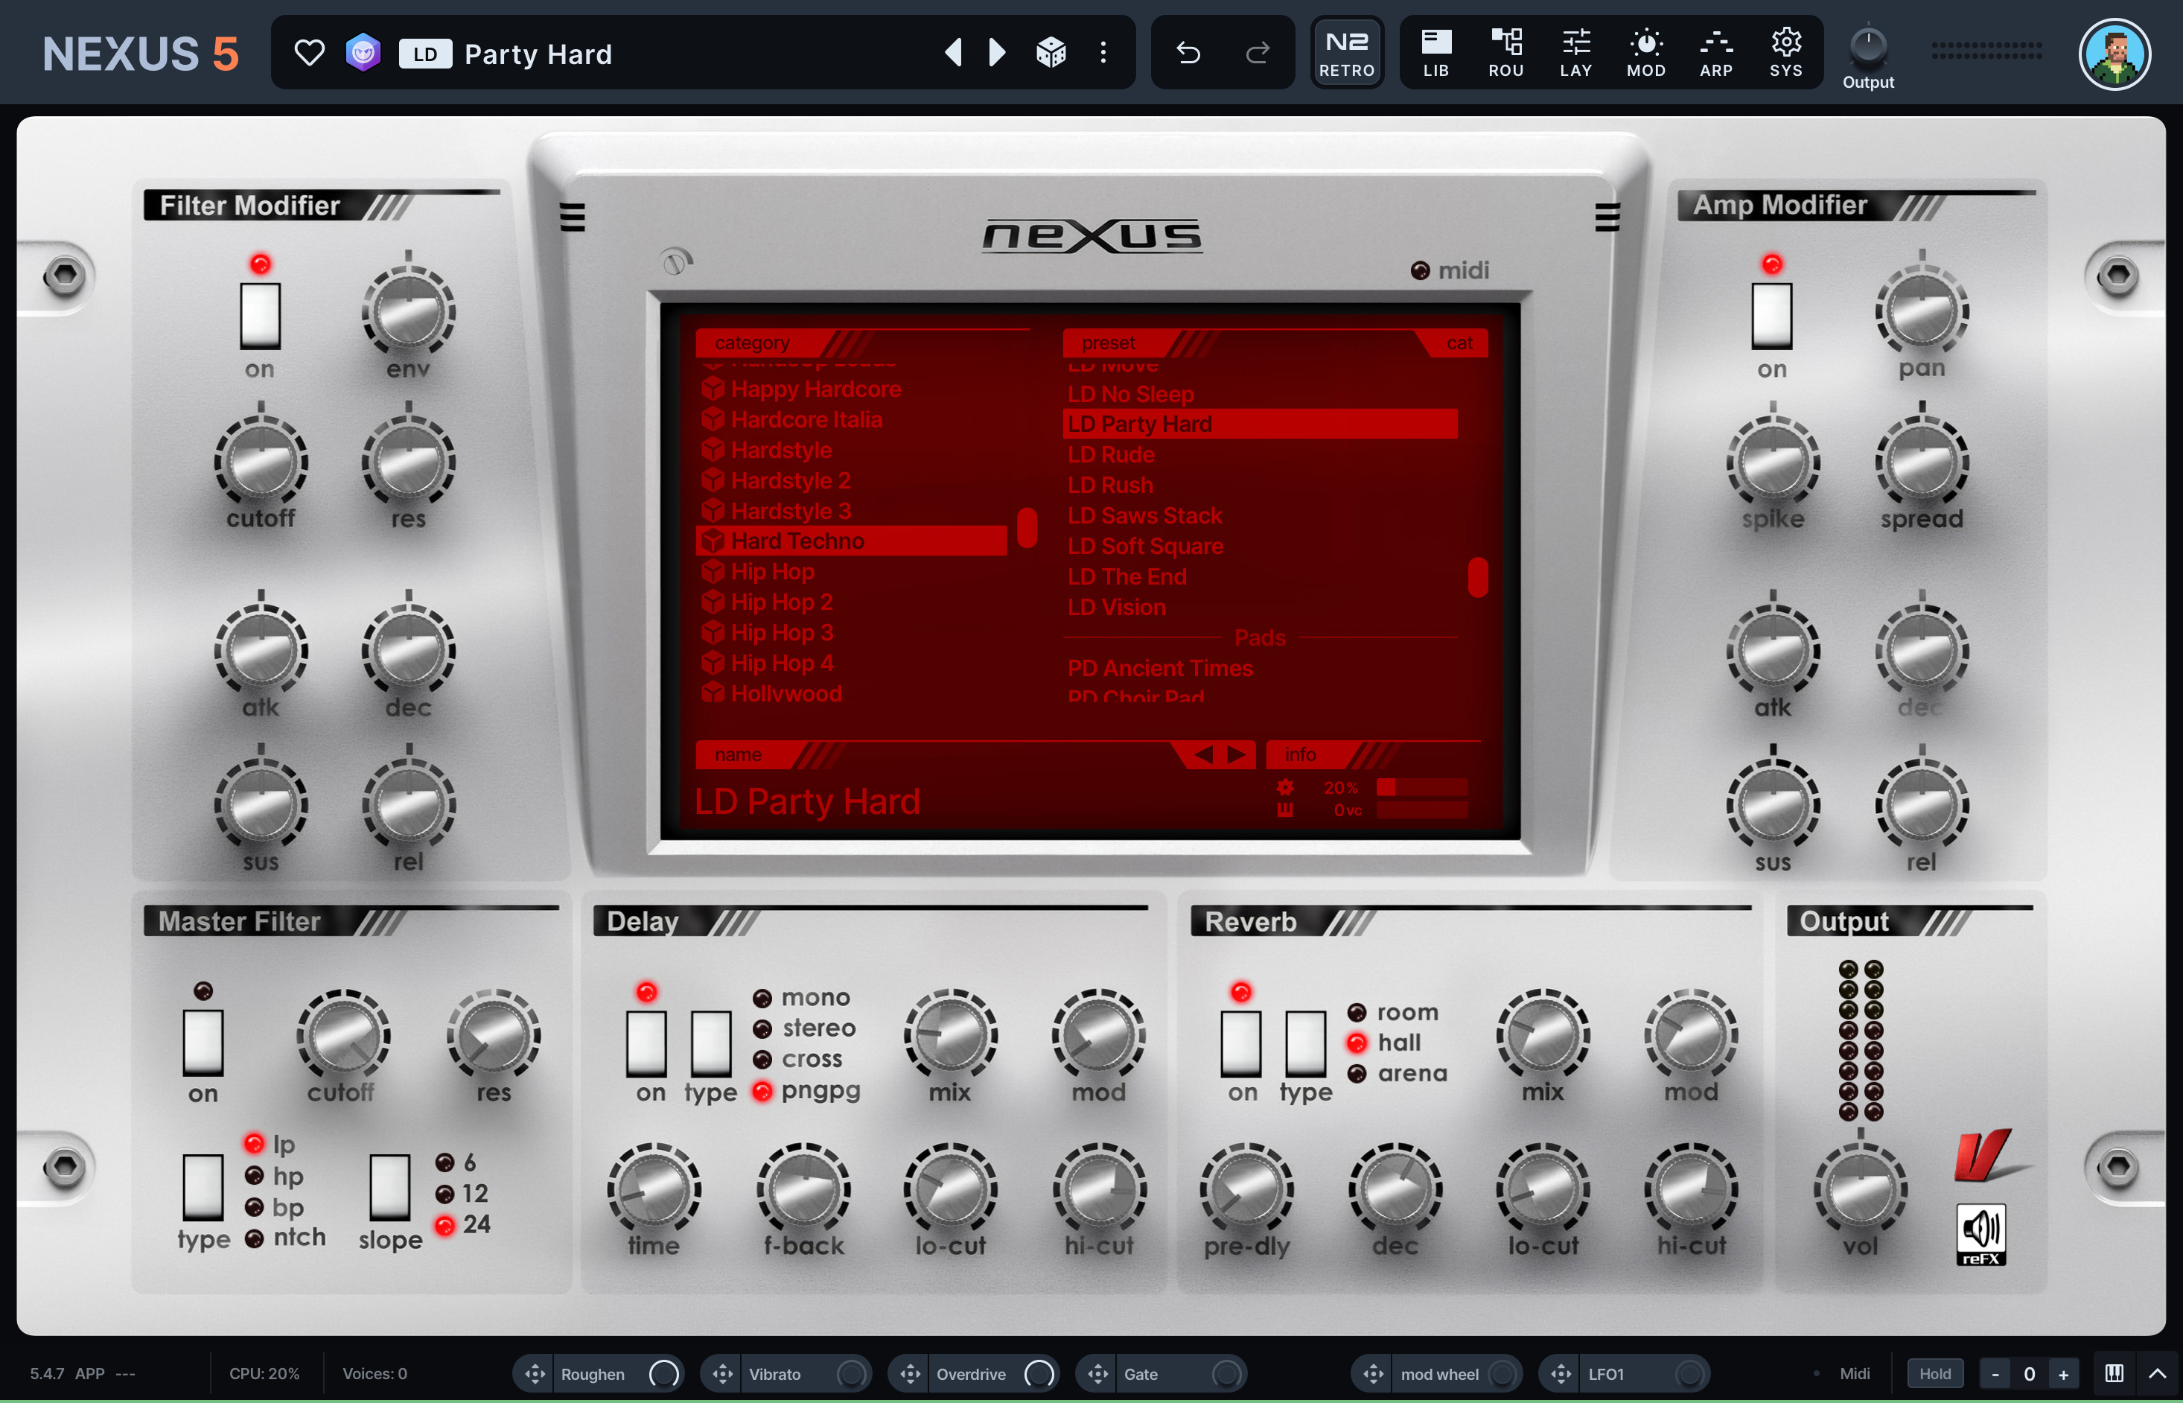Image resolution: width=2183 pixels, height=1403 pixels.
Task: Select the Hip Hop 2 category
Action: pos(782,602)
